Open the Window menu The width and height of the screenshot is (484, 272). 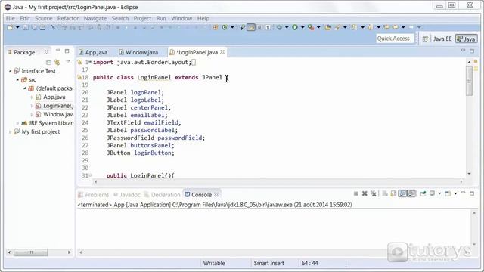(181, 18)
